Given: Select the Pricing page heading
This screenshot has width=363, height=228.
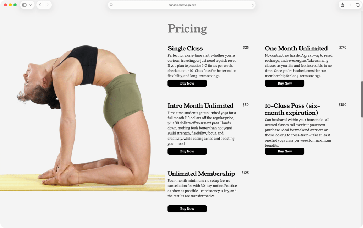Looking at the screenshot, I should 187,28.
